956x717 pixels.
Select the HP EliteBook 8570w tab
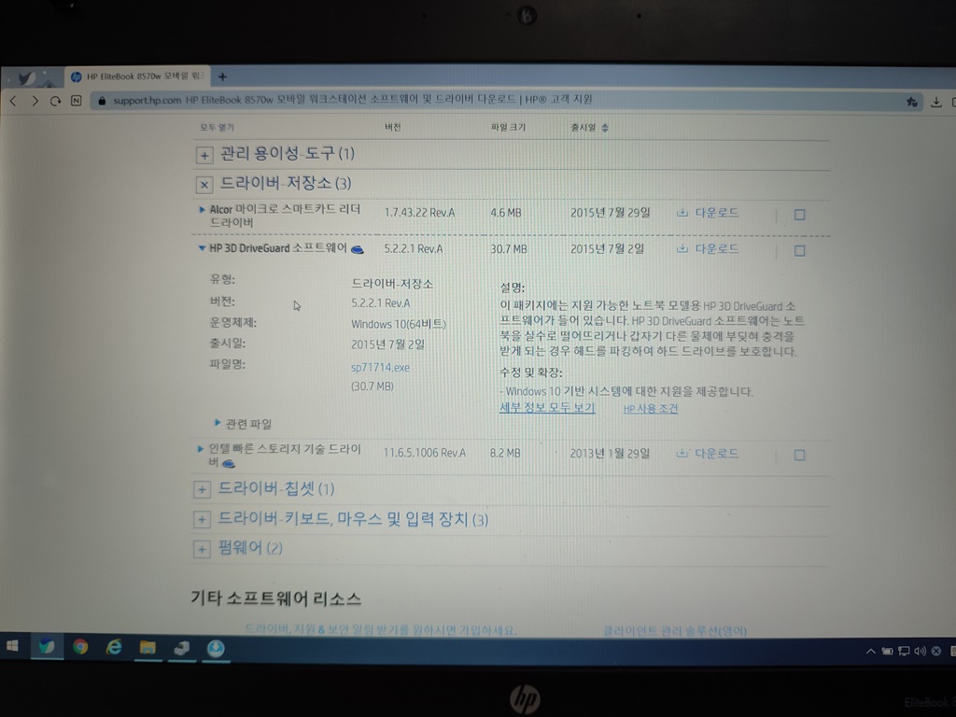pyautogui.click(x=137, y=77)
